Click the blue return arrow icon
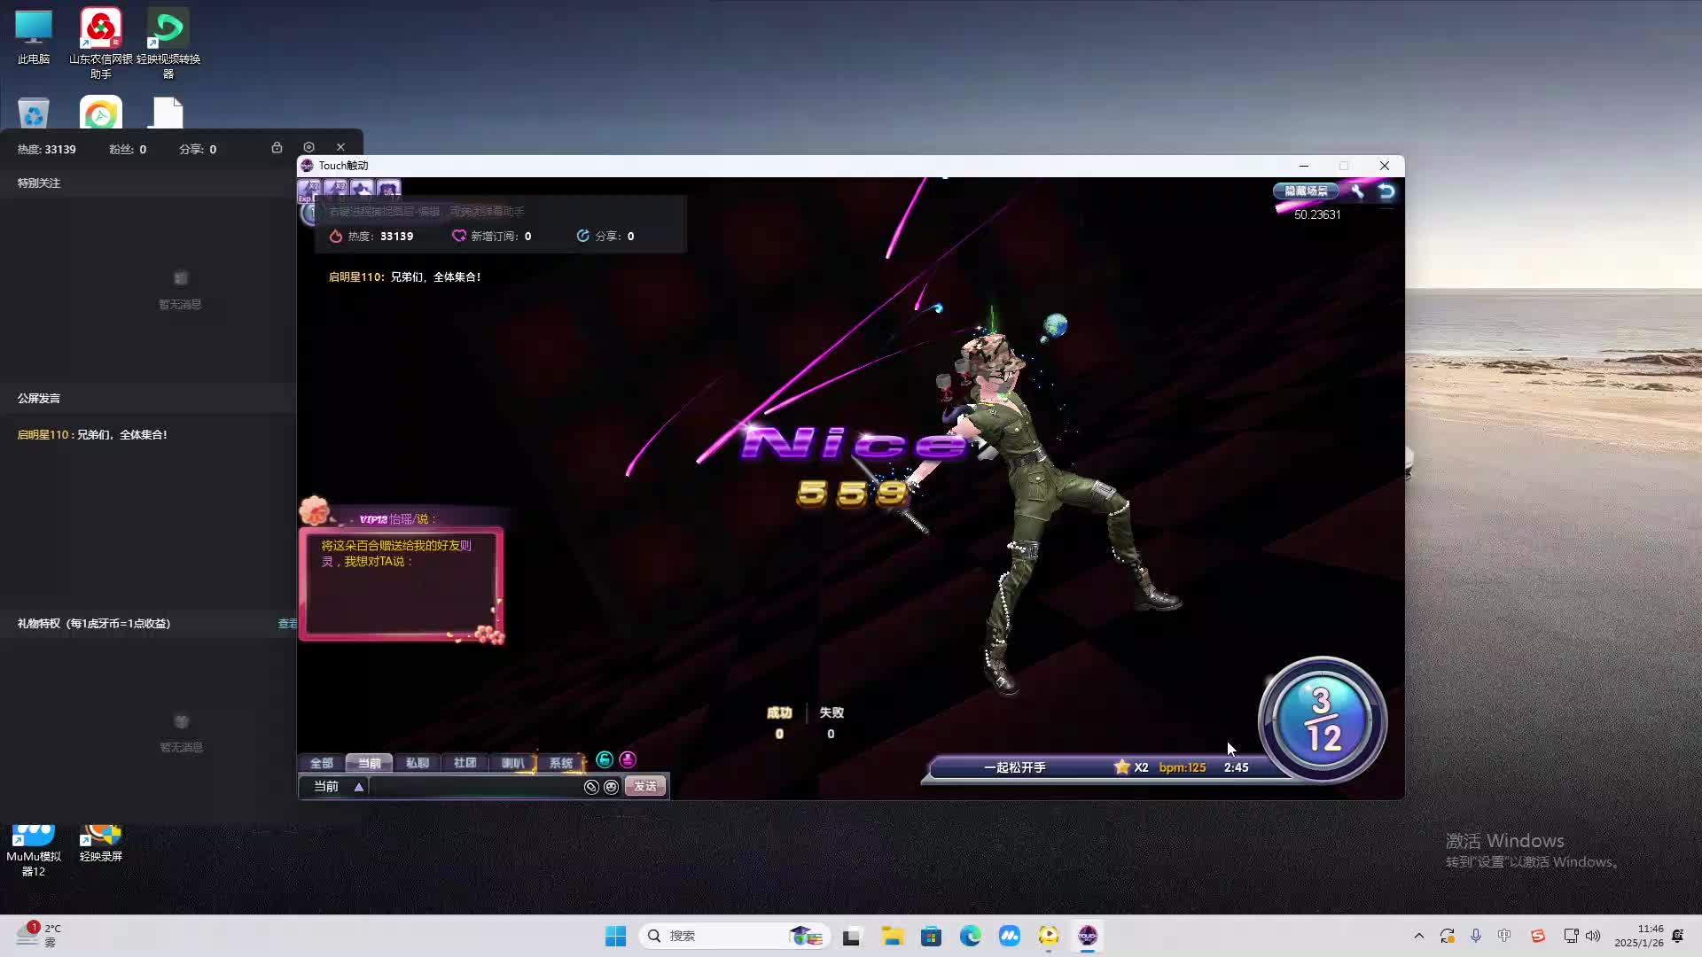This screenshot has width=1702, height=957. (1386, 191)
